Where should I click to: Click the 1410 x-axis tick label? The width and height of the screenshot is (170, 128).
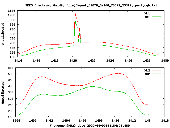[x=116, y=121]
